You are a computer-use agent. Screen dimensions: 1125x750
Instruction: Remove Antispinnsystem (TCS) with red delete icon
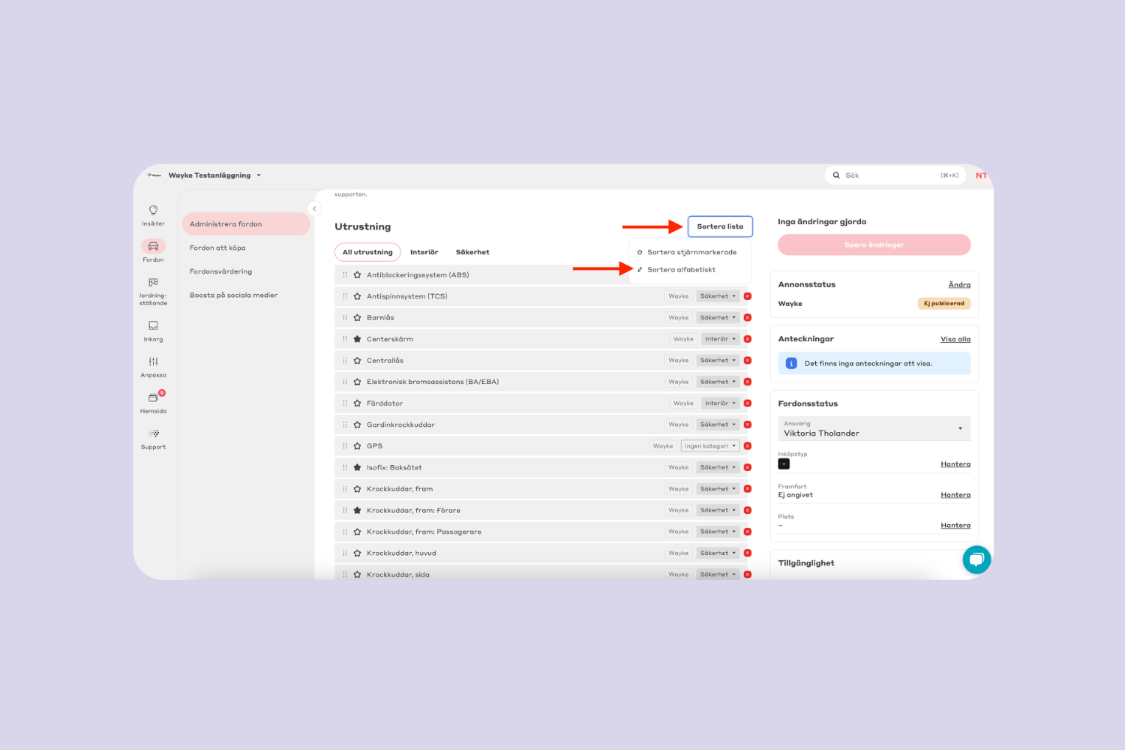pos(748,296)
